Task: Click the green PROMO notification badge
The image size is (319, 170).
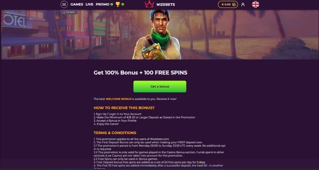Action: tap(112, 4)
